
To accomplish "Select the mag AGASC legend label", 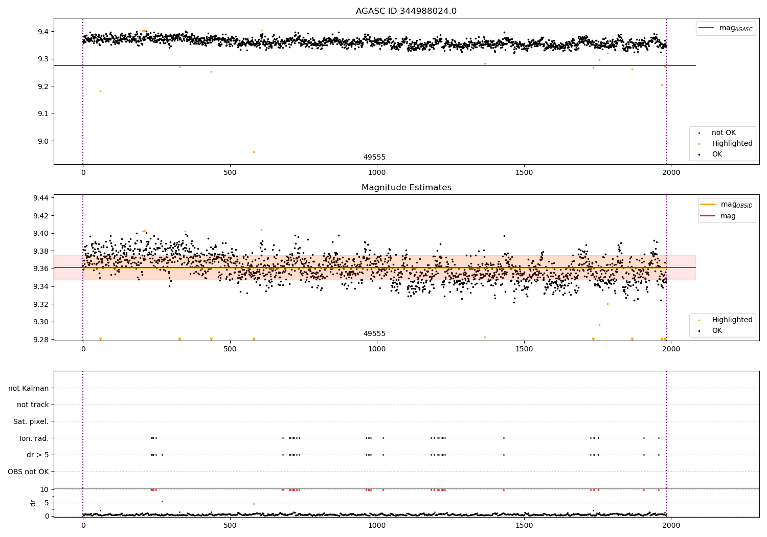I will tap(736, 28).
